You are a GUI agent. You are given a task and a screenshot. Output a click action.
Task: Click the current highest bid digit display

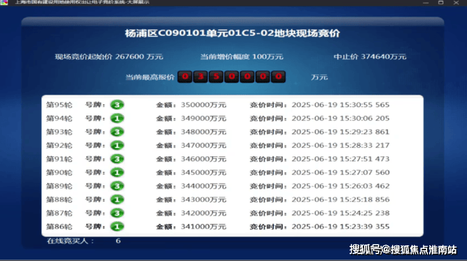(232, 77)
